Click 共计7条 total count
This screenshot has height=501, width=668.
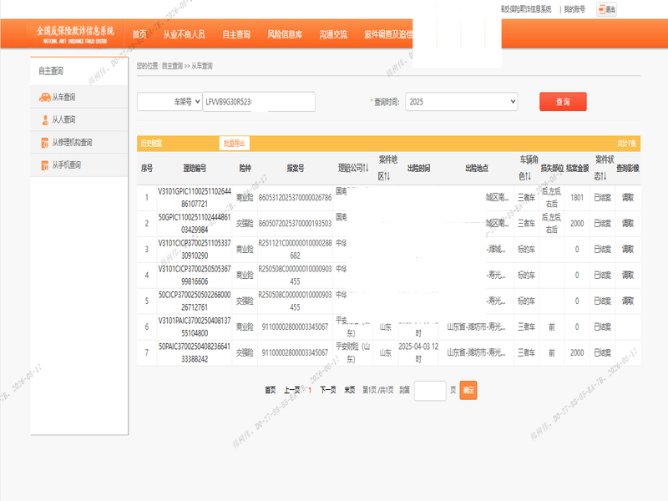click(x=627, y=144)
